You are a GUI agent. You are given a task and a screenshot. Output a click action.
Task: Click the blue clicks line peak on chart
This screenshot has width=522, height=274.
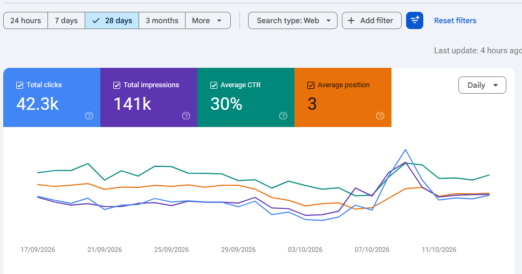click(x=406, y=150)
